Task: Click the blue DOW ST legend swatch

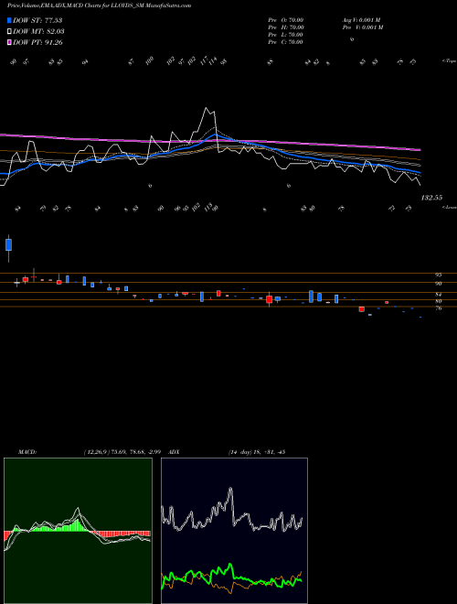Action: pos(9,20)
